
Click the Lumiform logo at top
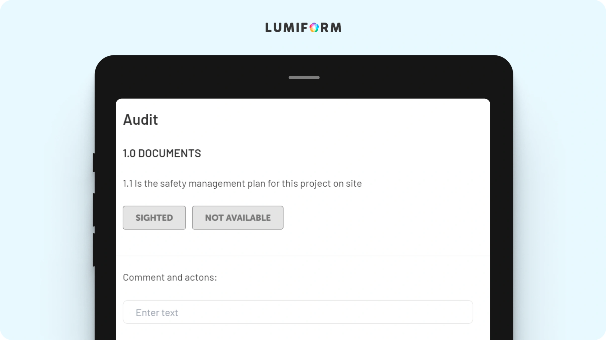tap(303, 28)
